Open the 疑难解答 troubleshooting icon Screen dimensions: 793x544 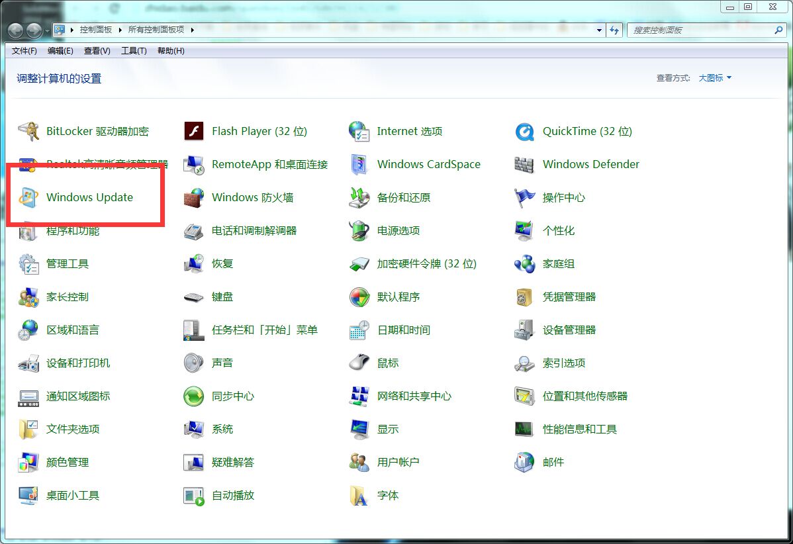(x=194, y=462)
